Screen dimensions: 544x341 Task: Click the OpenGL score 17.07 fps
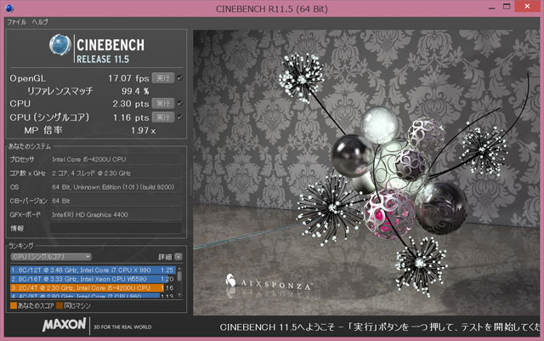(x=128, y=78)
